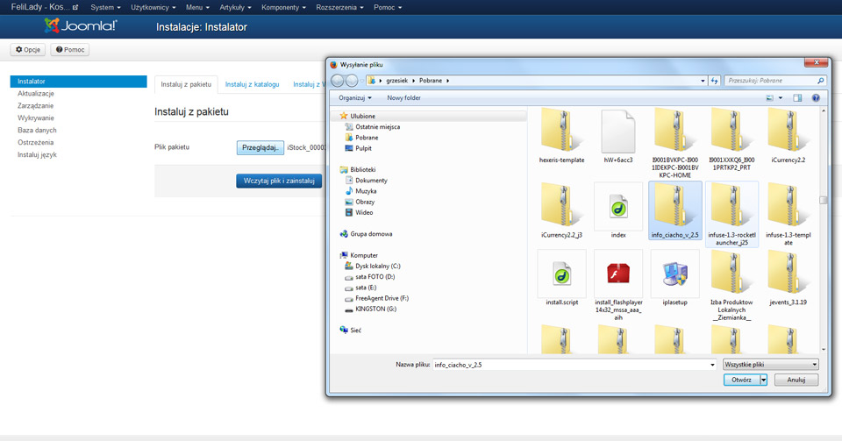The height and width of the screenshot is (441, 842).
Task: Toggle the preview pane icon
Action: pyautogui.click(x=797, y=97)
